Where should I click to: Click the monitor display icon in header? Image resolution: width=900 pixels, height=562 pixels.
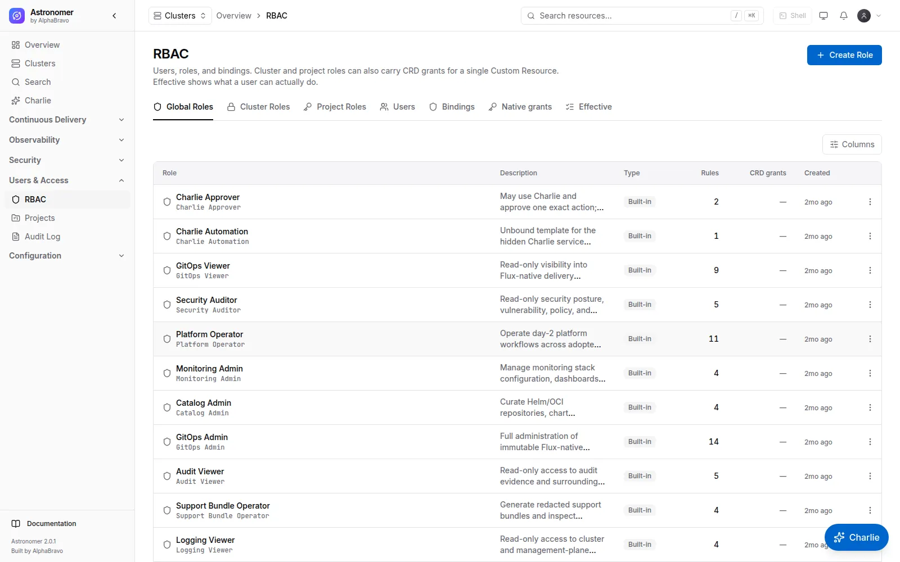pos(823,16)
